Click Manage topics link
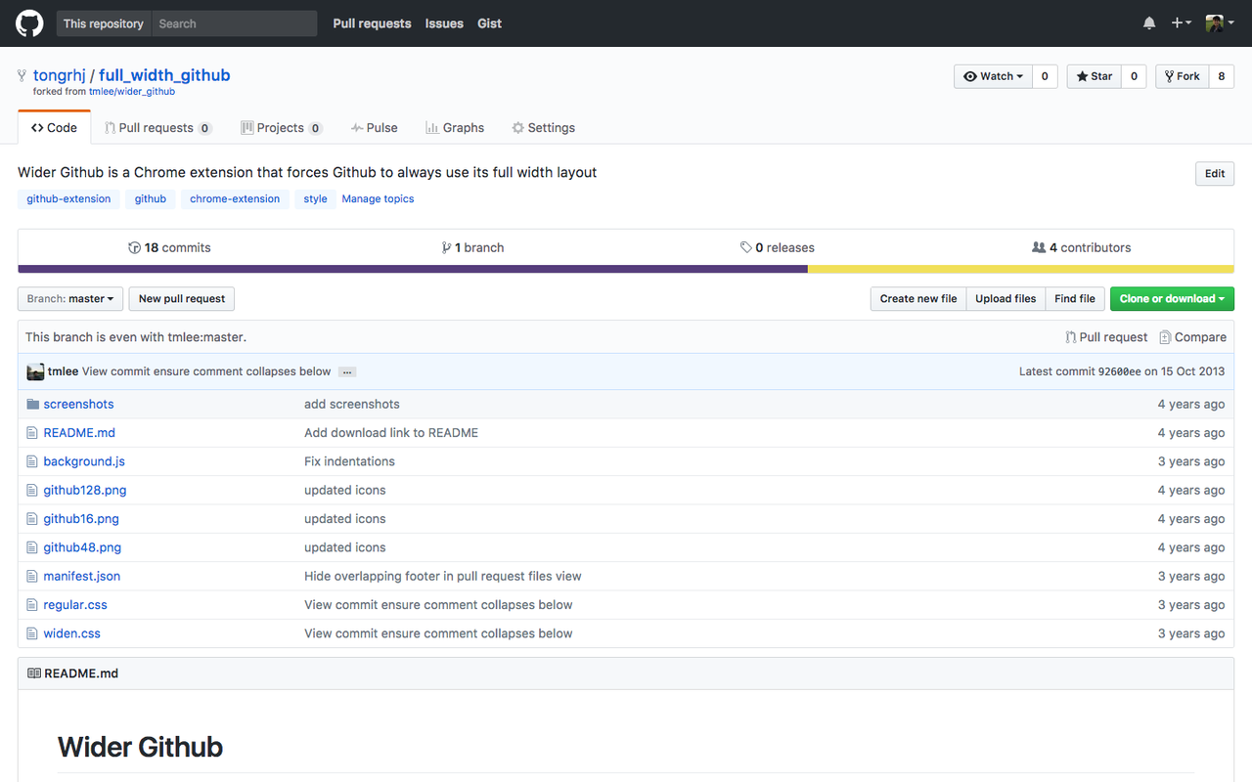 click(378, 198)
